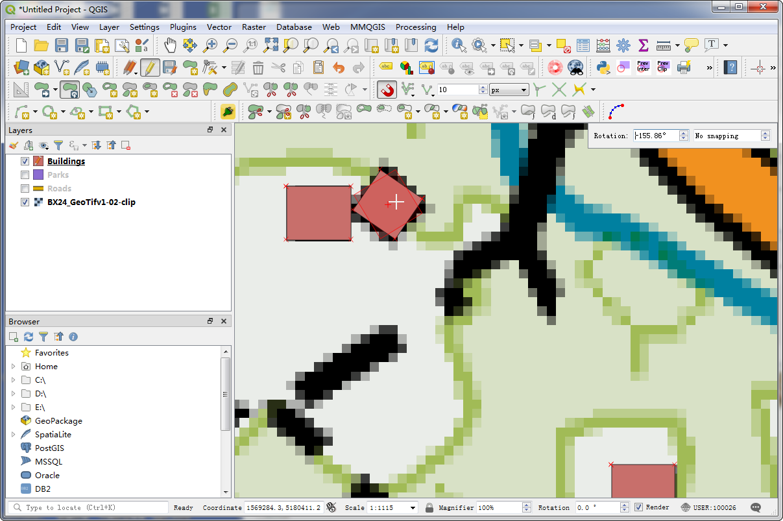Select Favorites in the Browser tree
Viewport: 783px width, 521px height.
(x=52, y=353)
